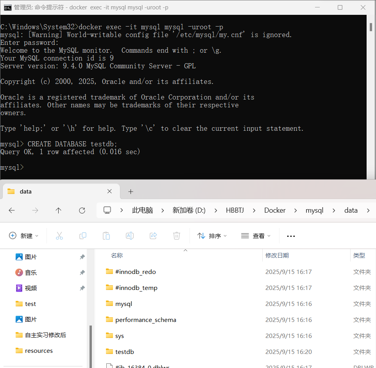Image resolution: width=376 pixels, height=368 pixels.
Task: Click the Copy icon in Explorer toolbar
Action: point(83,236)
